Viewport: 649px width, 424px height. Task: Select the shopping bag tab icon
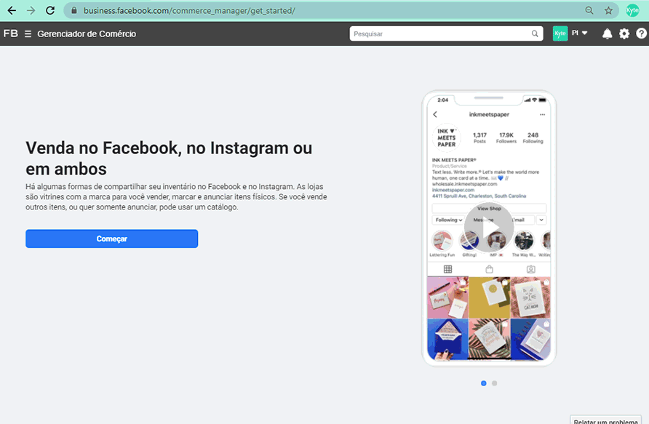click(489, 269)
